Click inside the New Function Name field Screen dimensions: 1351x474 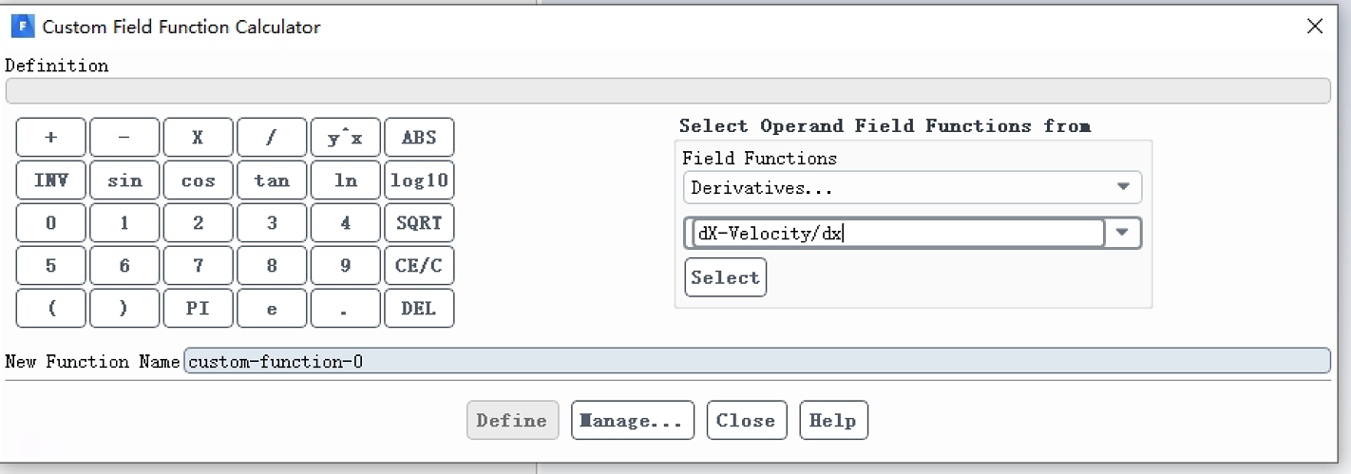757,361
